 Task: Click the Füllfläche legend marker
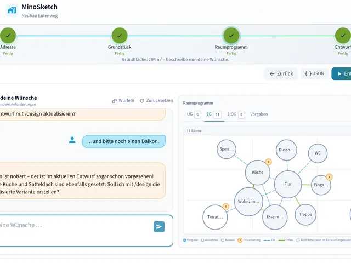point(298,240)
